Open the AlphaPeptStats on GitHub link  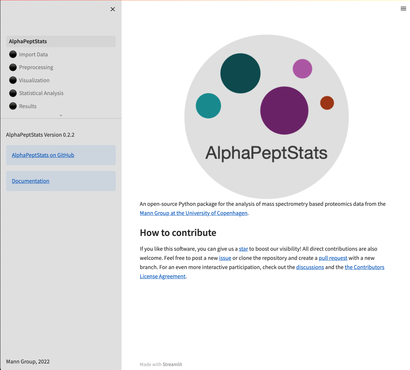coord(43,155)
